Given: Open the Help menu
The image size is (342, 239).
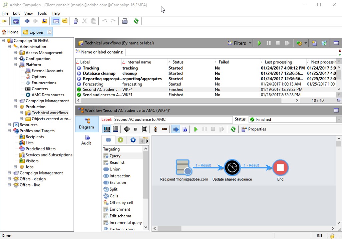Looking at the screenshot, I should coord(55,13).
